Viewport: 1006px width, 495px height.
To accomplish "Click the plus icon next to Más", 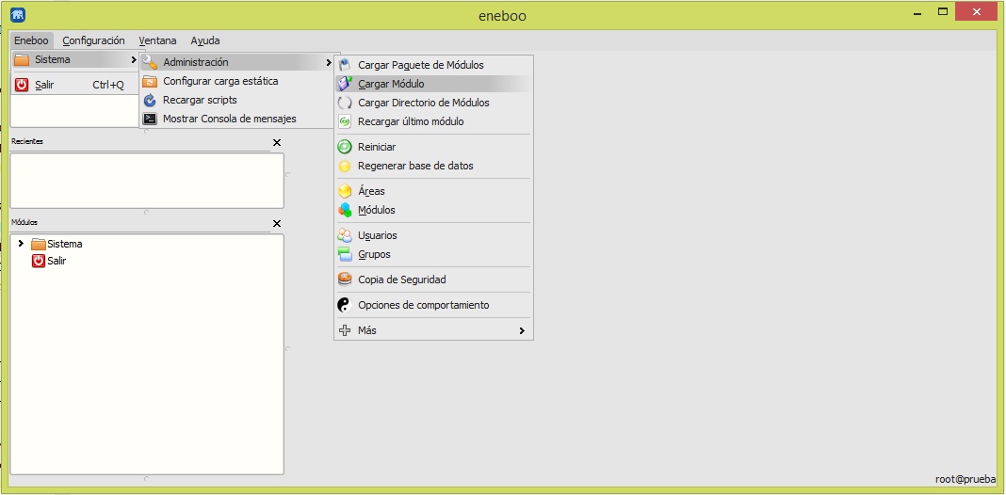I will [x=345, y=330].
